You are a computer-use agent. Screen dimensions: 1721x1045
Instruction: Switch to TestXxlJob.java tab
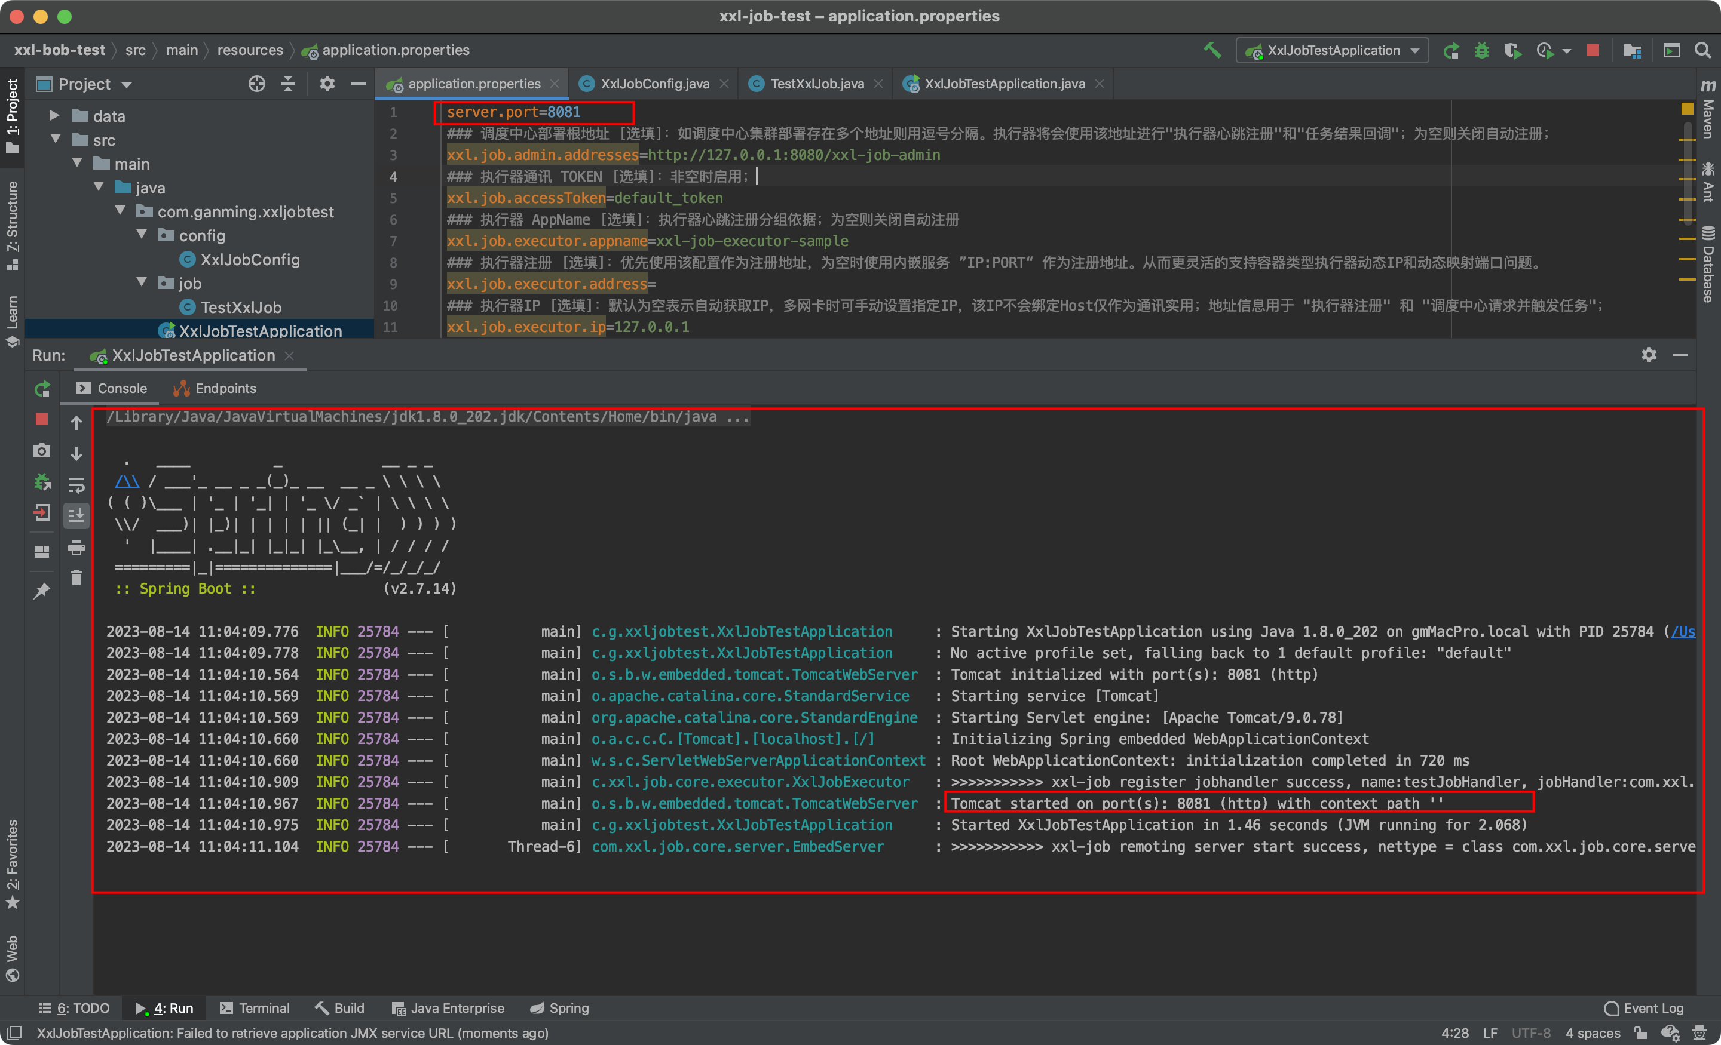pyautogui.click(x=816, y=84)
